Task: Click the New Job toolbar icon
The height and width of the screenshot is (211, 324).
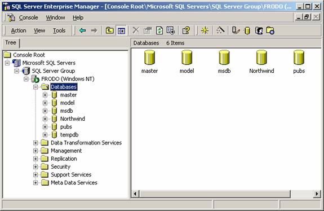Action: 270,30
